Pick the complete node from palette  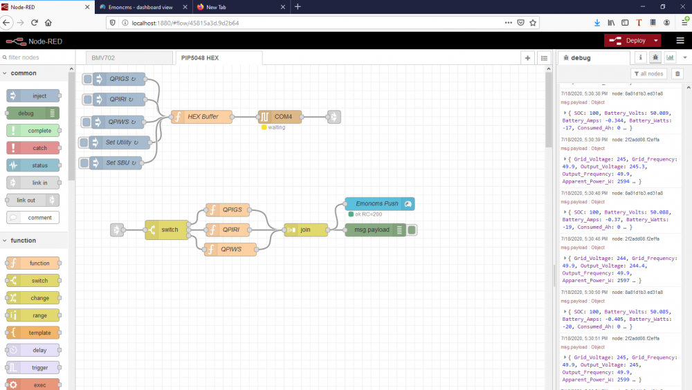tap(33, 131)
